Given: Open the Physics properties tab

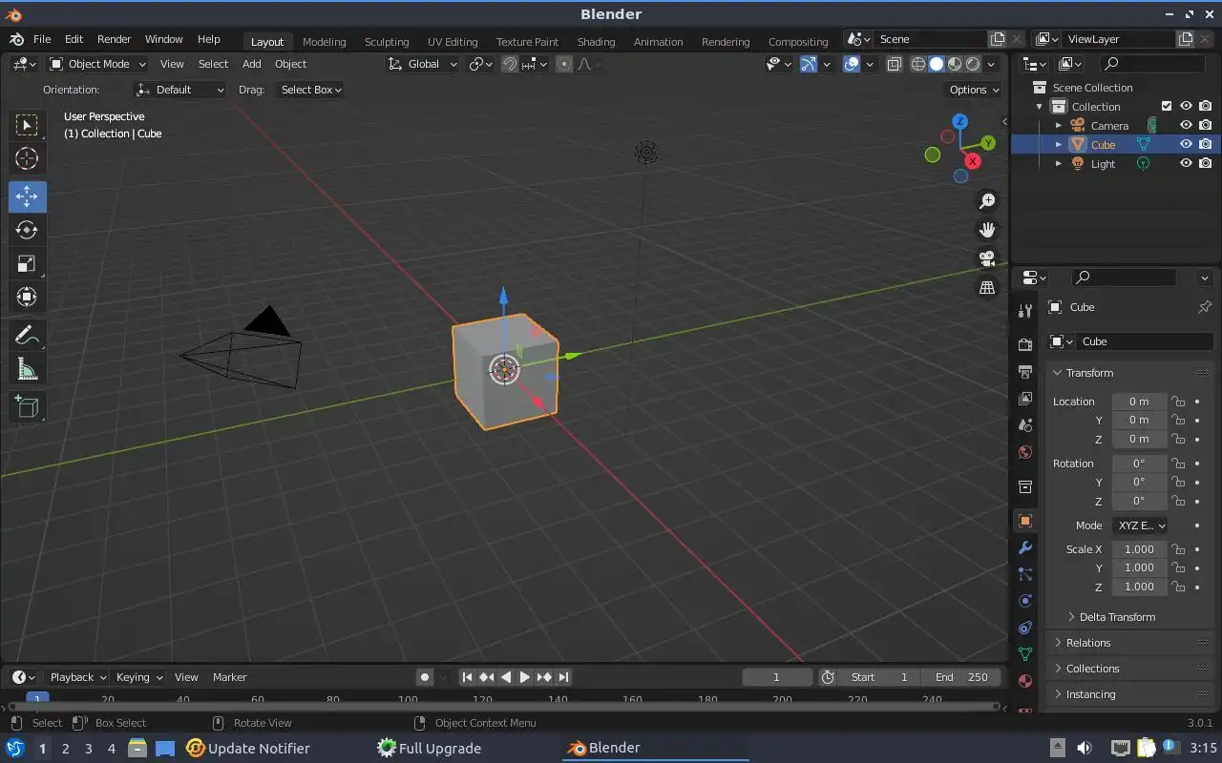Looking at the screenshot, I should coord(1025,601).
